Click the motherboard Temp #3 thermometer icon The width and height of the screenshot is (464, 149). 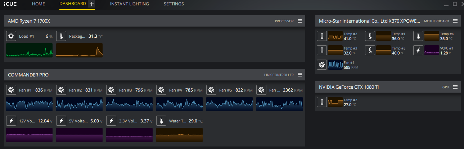(321, 50)
